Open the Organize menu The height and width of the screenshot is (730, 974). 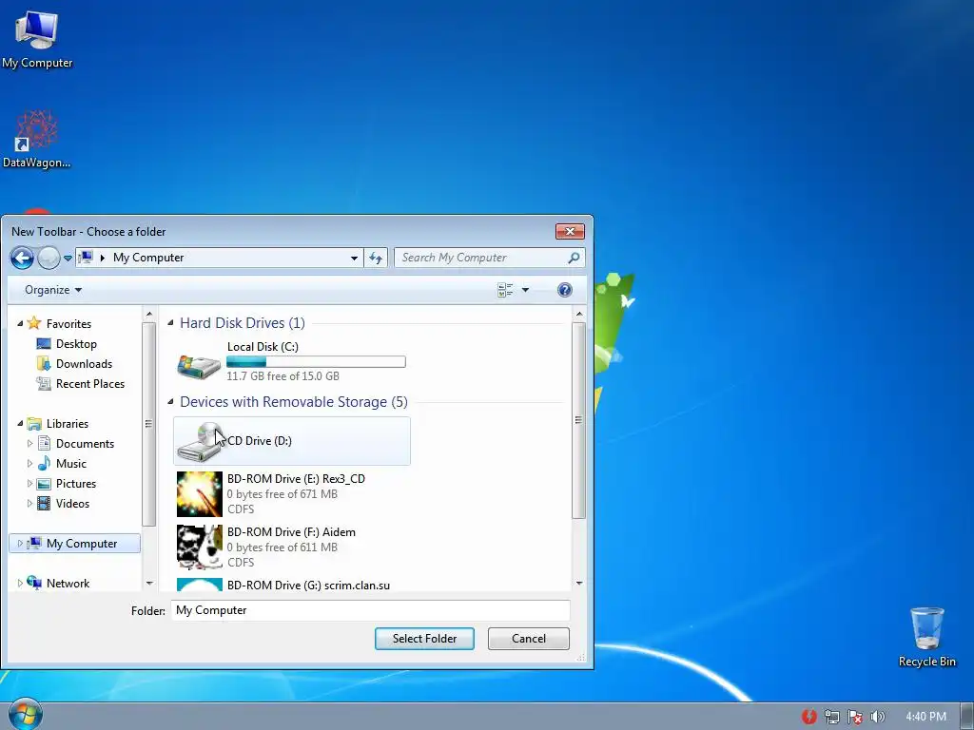[53, 290]
